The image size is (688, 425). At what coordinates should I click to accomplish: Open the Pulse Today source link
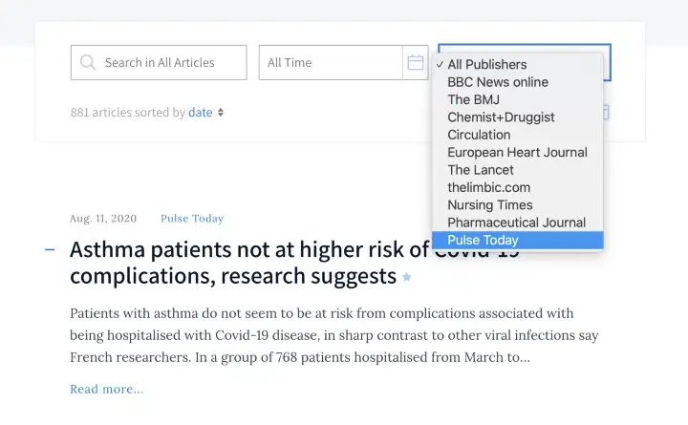[x=192, y=219]
